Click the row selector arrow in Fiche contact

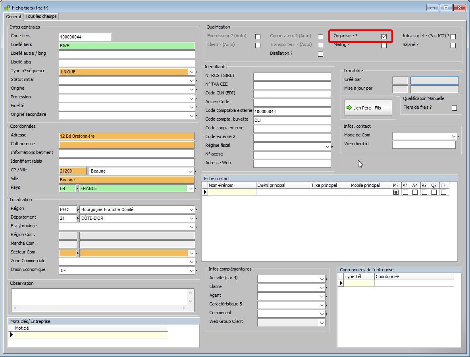point(205,192)
